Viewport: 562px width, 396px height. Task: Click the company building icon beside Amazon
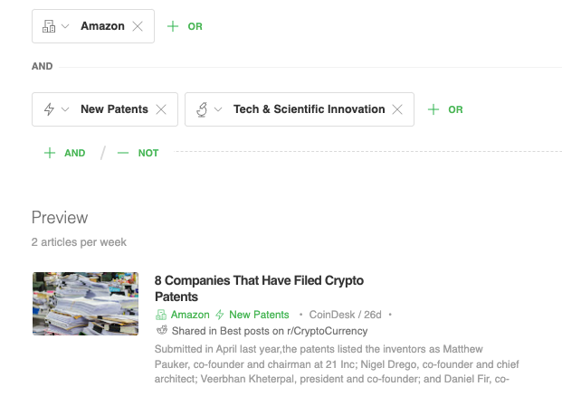tap(49, 26)
